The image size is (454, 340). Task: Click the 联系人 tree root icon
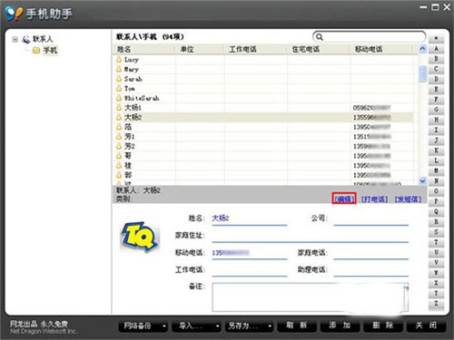(x=26, y=39)
